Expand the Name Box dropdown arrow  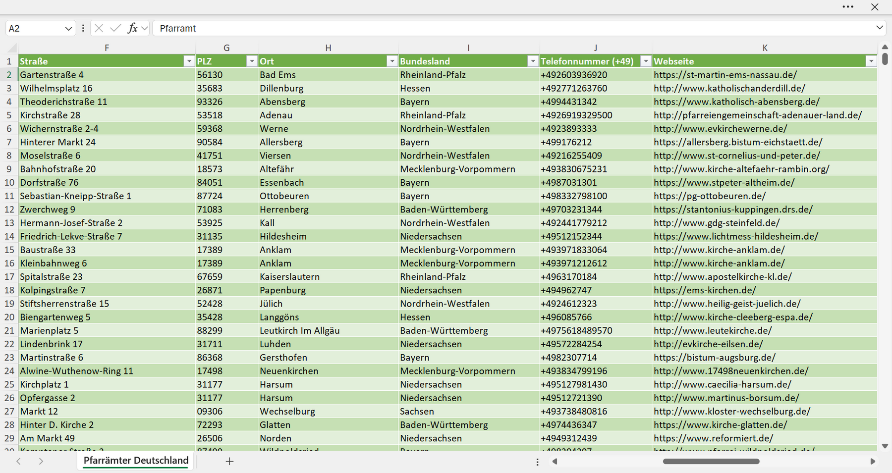[x=68, y=29]
